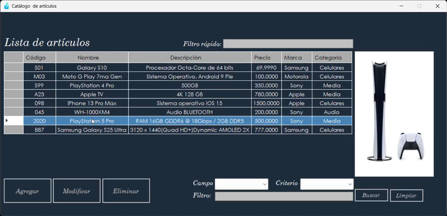Click the Modificar button
Image resolution: width=447 pixels, height=216 pixels.
76,191
